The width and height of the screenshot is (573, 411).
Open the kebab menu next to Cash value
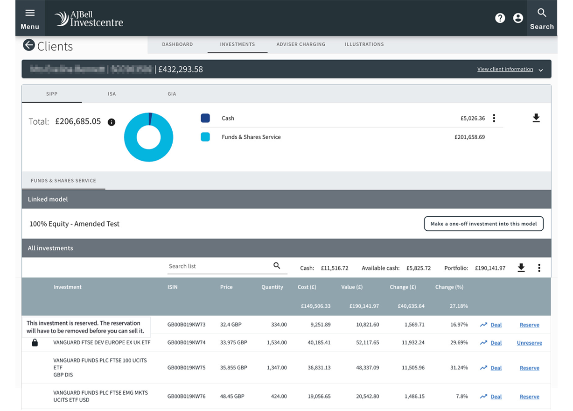click(494, 118)
